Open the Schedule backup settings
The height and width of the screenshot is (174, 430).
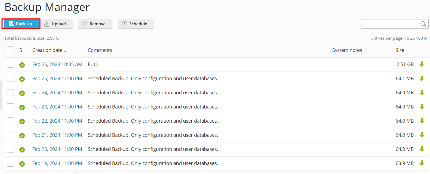pos(136,24)
